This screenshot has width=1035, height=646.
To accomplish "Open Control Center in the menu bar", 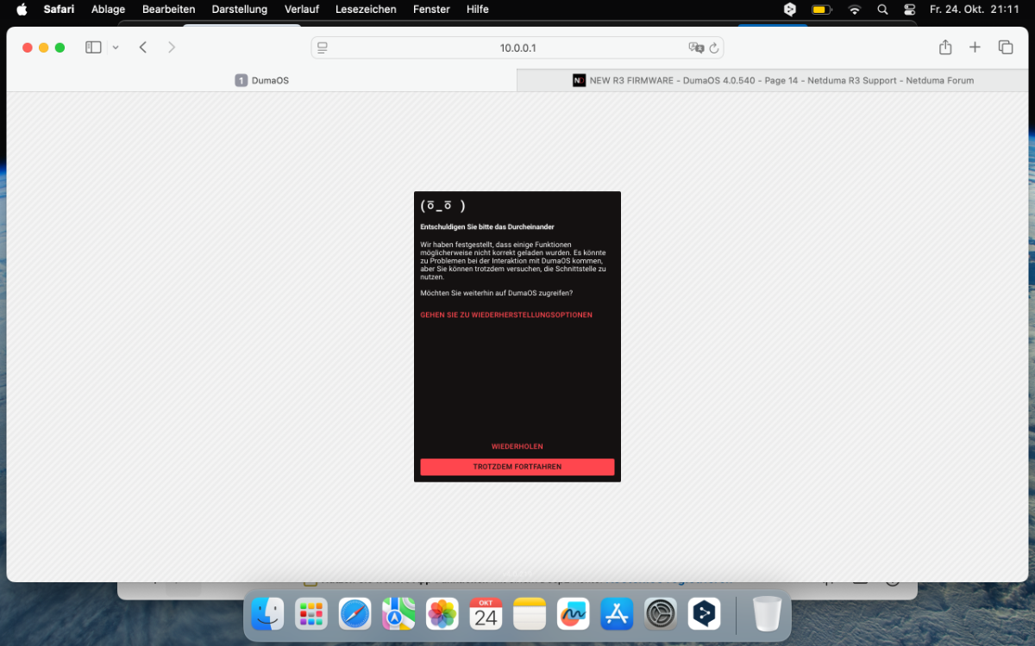I will [909, 9].
